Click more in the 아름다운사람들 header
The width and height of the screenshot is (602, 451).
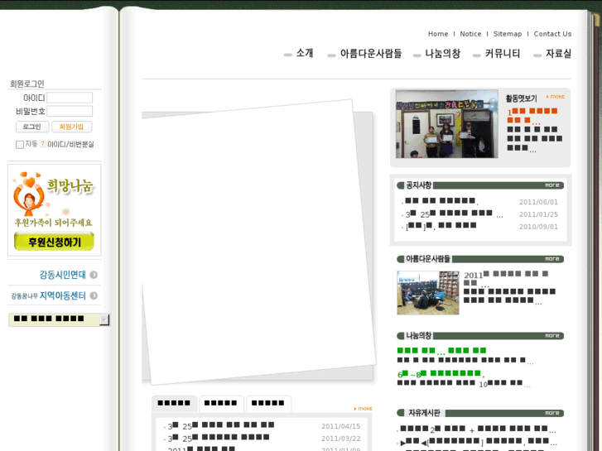point(552,259)
